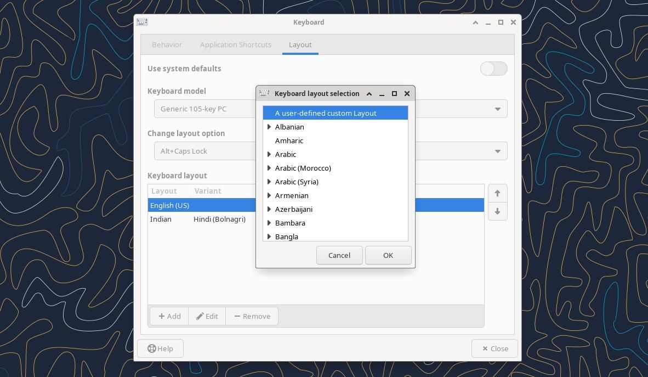Open Help using the lifebuoy icon
Screen dimensions: 648x377
pyautogui.click(x=152, y=348)
